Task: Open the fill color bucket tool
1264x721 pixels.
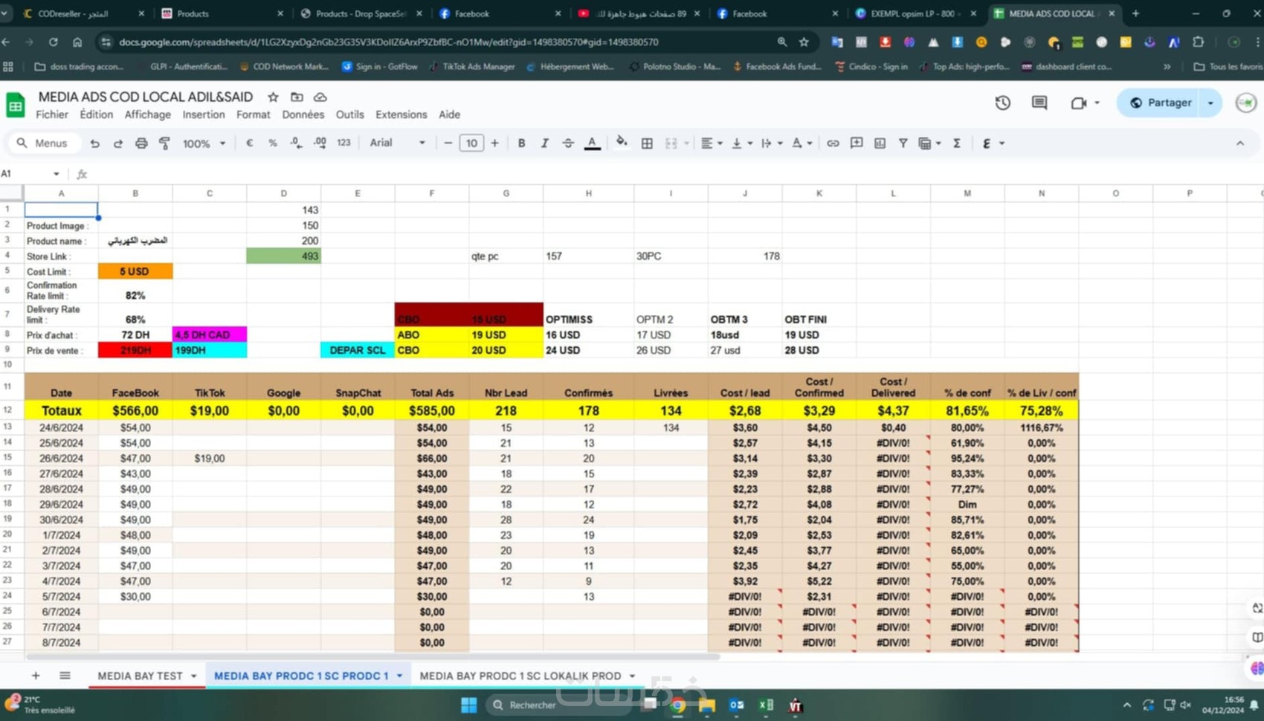Action: pyautogui.click(x=622, y=143)
